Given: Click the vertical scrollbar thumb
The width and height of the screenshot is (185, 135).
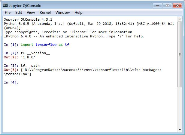Looking at the screenshot, I should pyautogui.click(x=180, y=54).
